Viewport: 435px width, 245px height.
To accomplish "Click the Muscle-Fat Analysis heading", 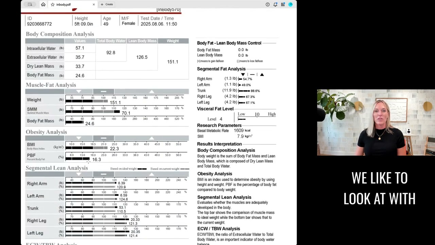I will tap(51, 85).
